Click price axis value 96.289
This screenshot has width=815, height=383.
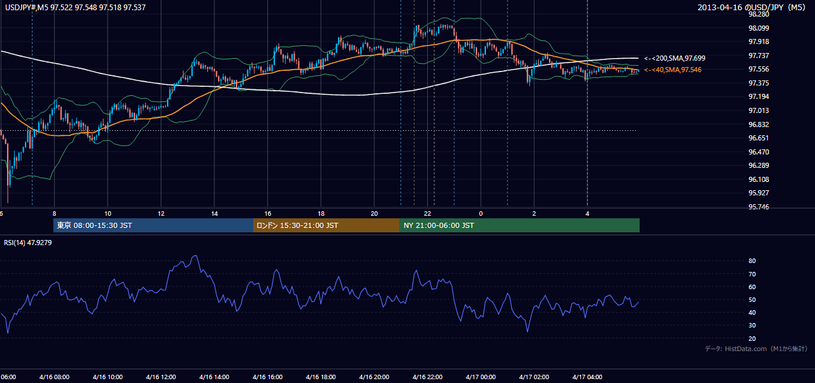click(x=758, y=165)
